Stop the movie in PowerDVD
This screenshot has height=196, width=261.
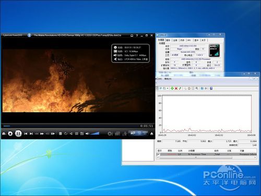tap(10, 134)
